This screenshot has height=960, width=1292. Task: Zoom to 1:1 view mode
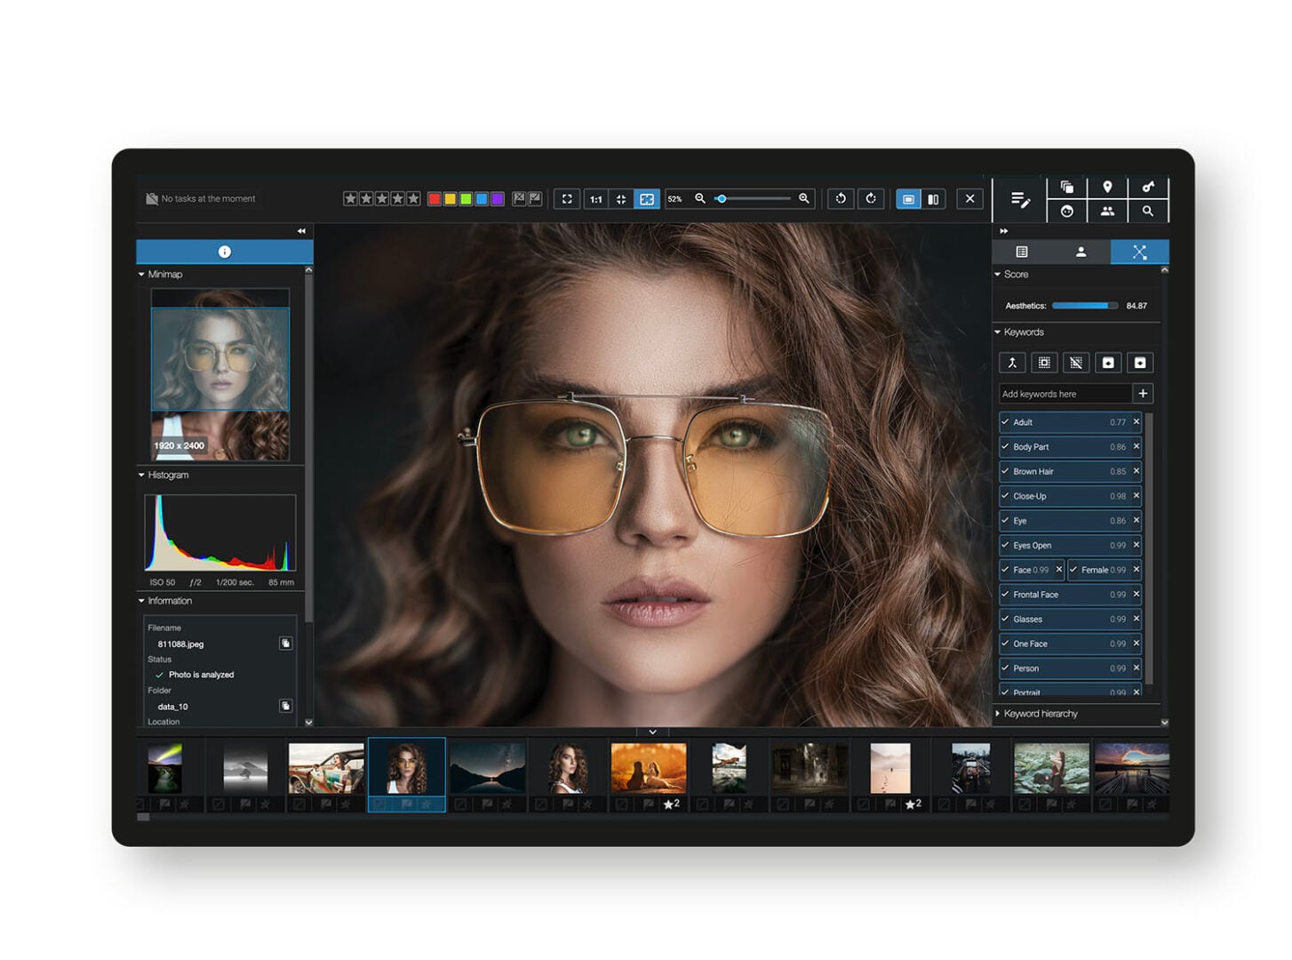(x=595, y=198)
